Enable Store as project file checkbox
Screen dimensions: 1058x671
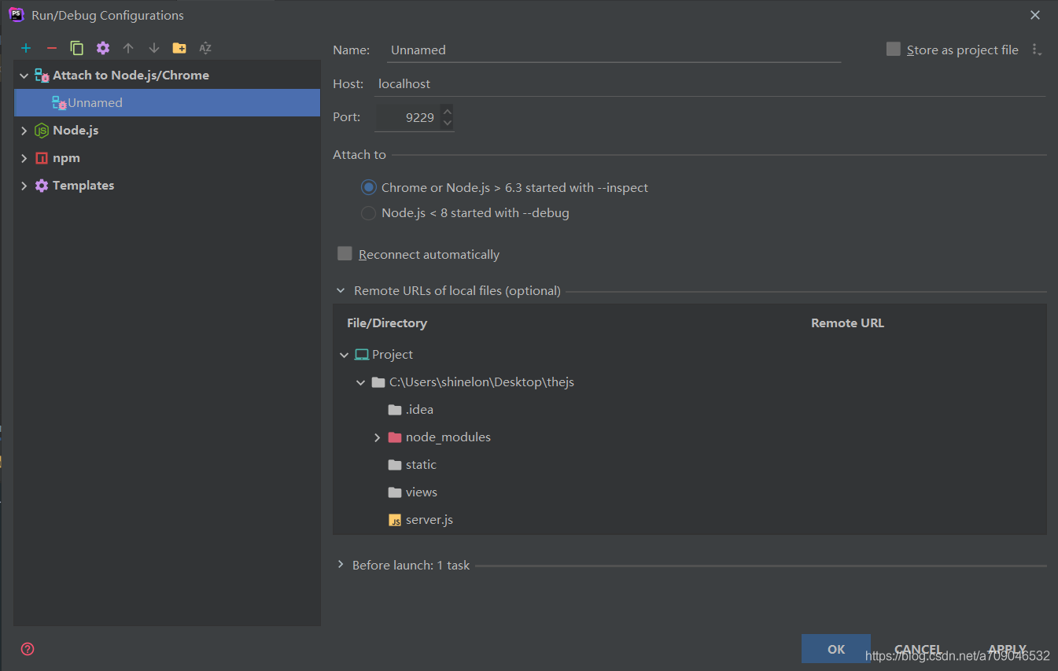[x=894, y=50]
